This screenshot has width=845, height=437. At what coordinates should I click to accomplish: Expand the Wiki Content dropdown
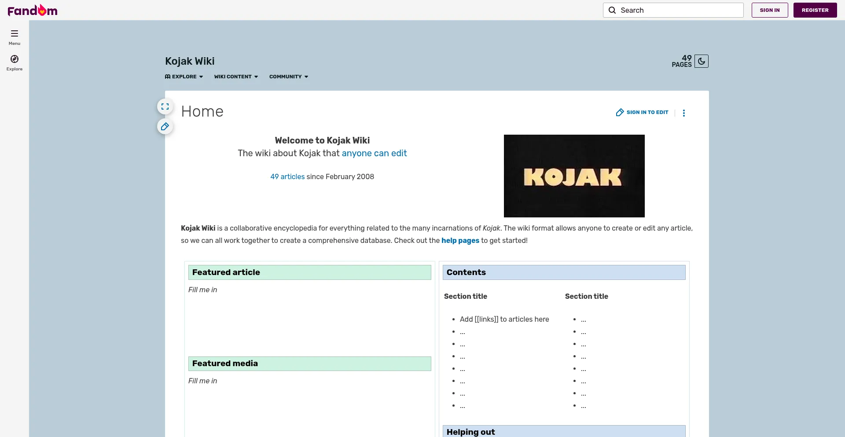click(236, 77)
